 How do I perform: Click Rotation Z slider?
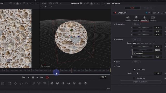coord(143,57)
